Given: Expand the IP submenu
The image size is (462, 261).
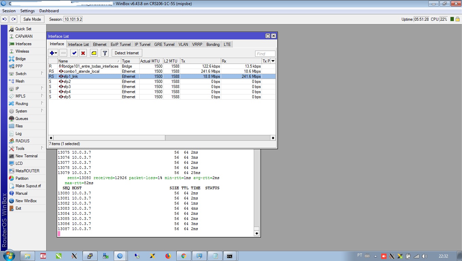Looking at the screenshot, I should point(17,89).
